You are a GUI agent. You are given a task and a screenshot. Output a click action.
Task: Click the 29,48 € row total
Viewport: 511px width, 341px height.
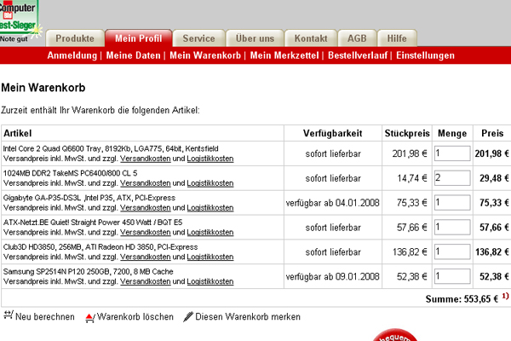494,178
